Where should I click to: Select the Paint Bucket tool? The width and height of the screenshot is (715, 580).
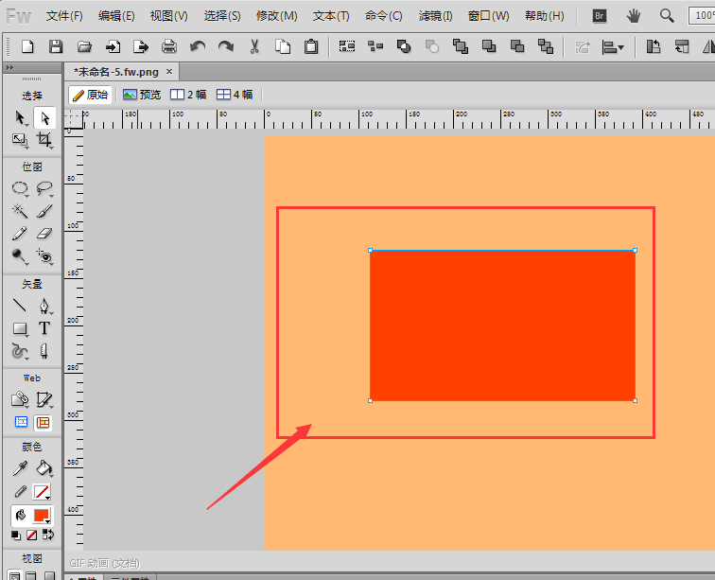tap(44, 467)
